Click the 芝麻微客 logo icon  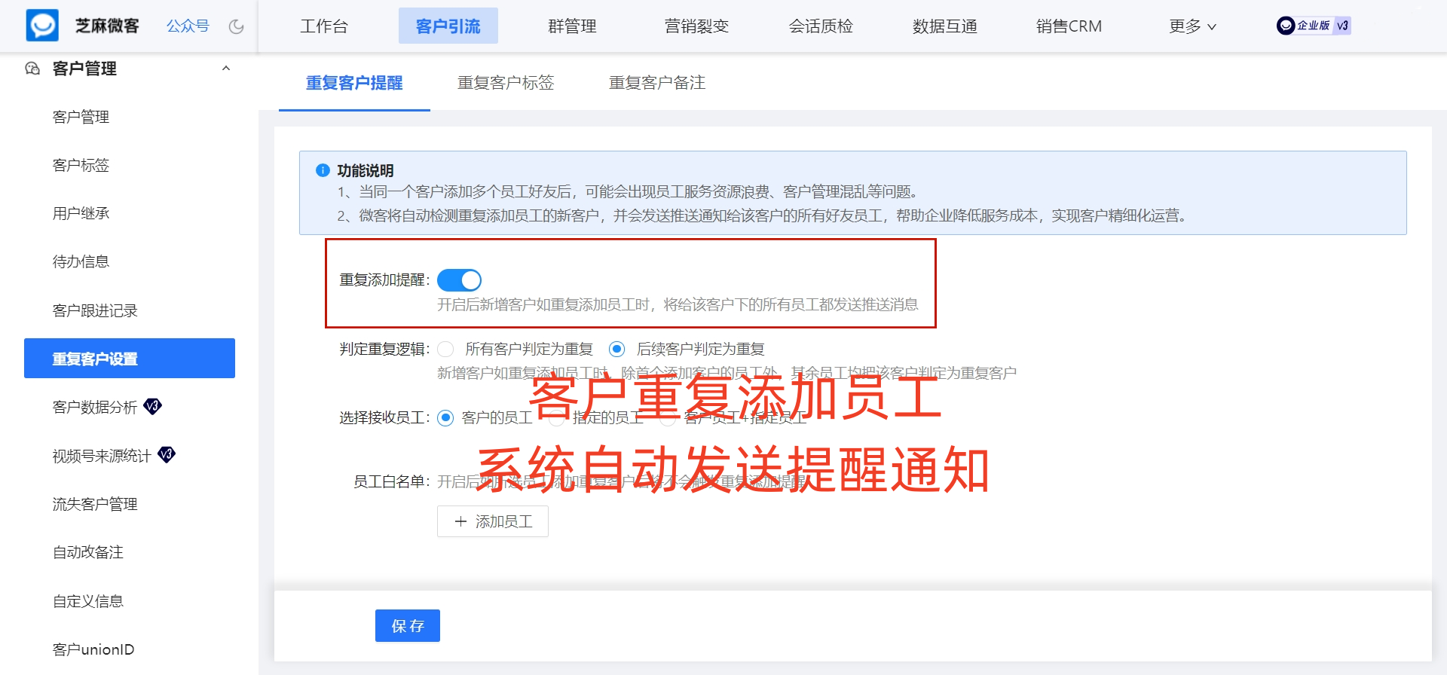[42, 26]
